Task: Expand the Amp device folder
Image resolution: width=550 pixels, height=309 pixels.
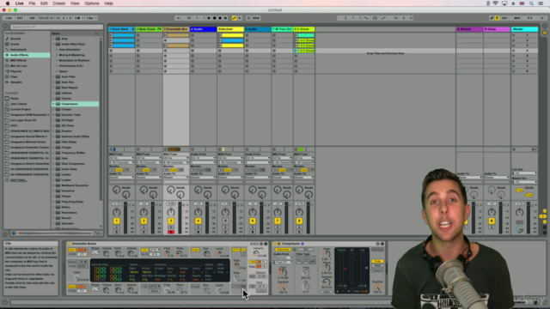Action: (x=53, y=39)
